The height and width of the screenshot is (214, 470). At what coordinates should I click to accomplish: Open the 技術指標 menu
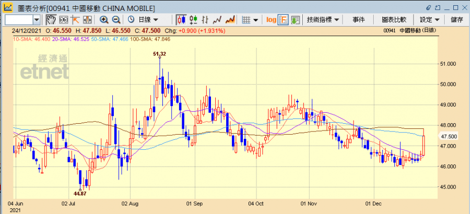(323, 20)
